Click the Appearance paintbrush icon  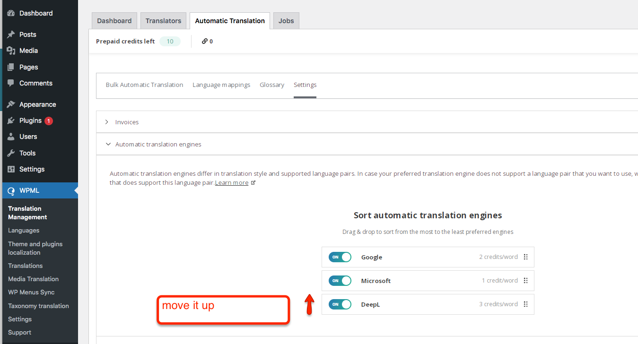click(x=11, y=104)
